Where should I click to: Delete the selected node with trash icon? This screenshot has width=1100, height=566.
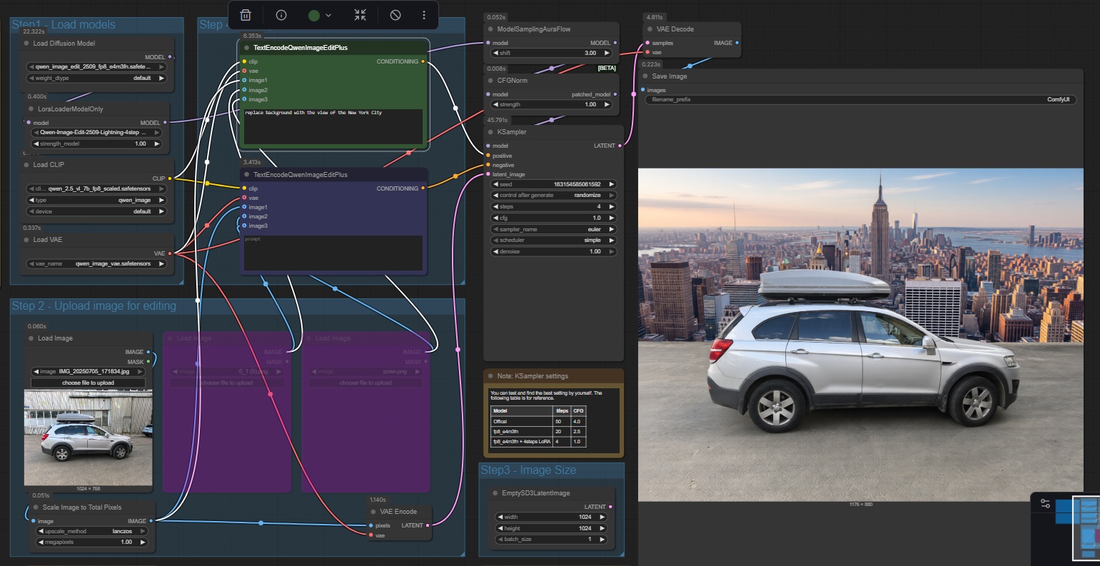tap(246, 15)
